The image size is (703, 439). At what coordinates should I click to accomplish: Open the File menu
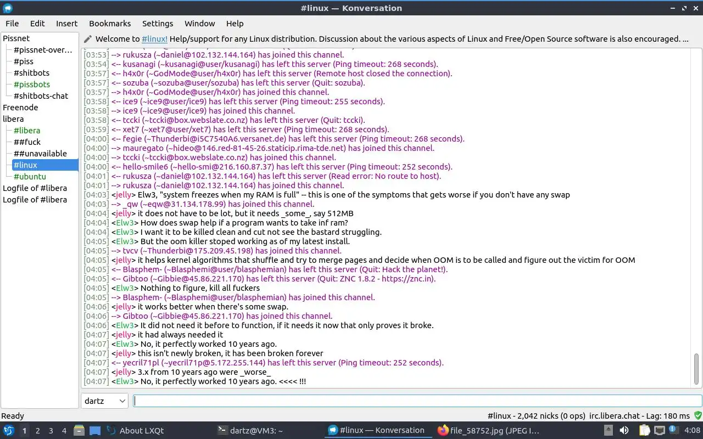click(x=12, y=24)
